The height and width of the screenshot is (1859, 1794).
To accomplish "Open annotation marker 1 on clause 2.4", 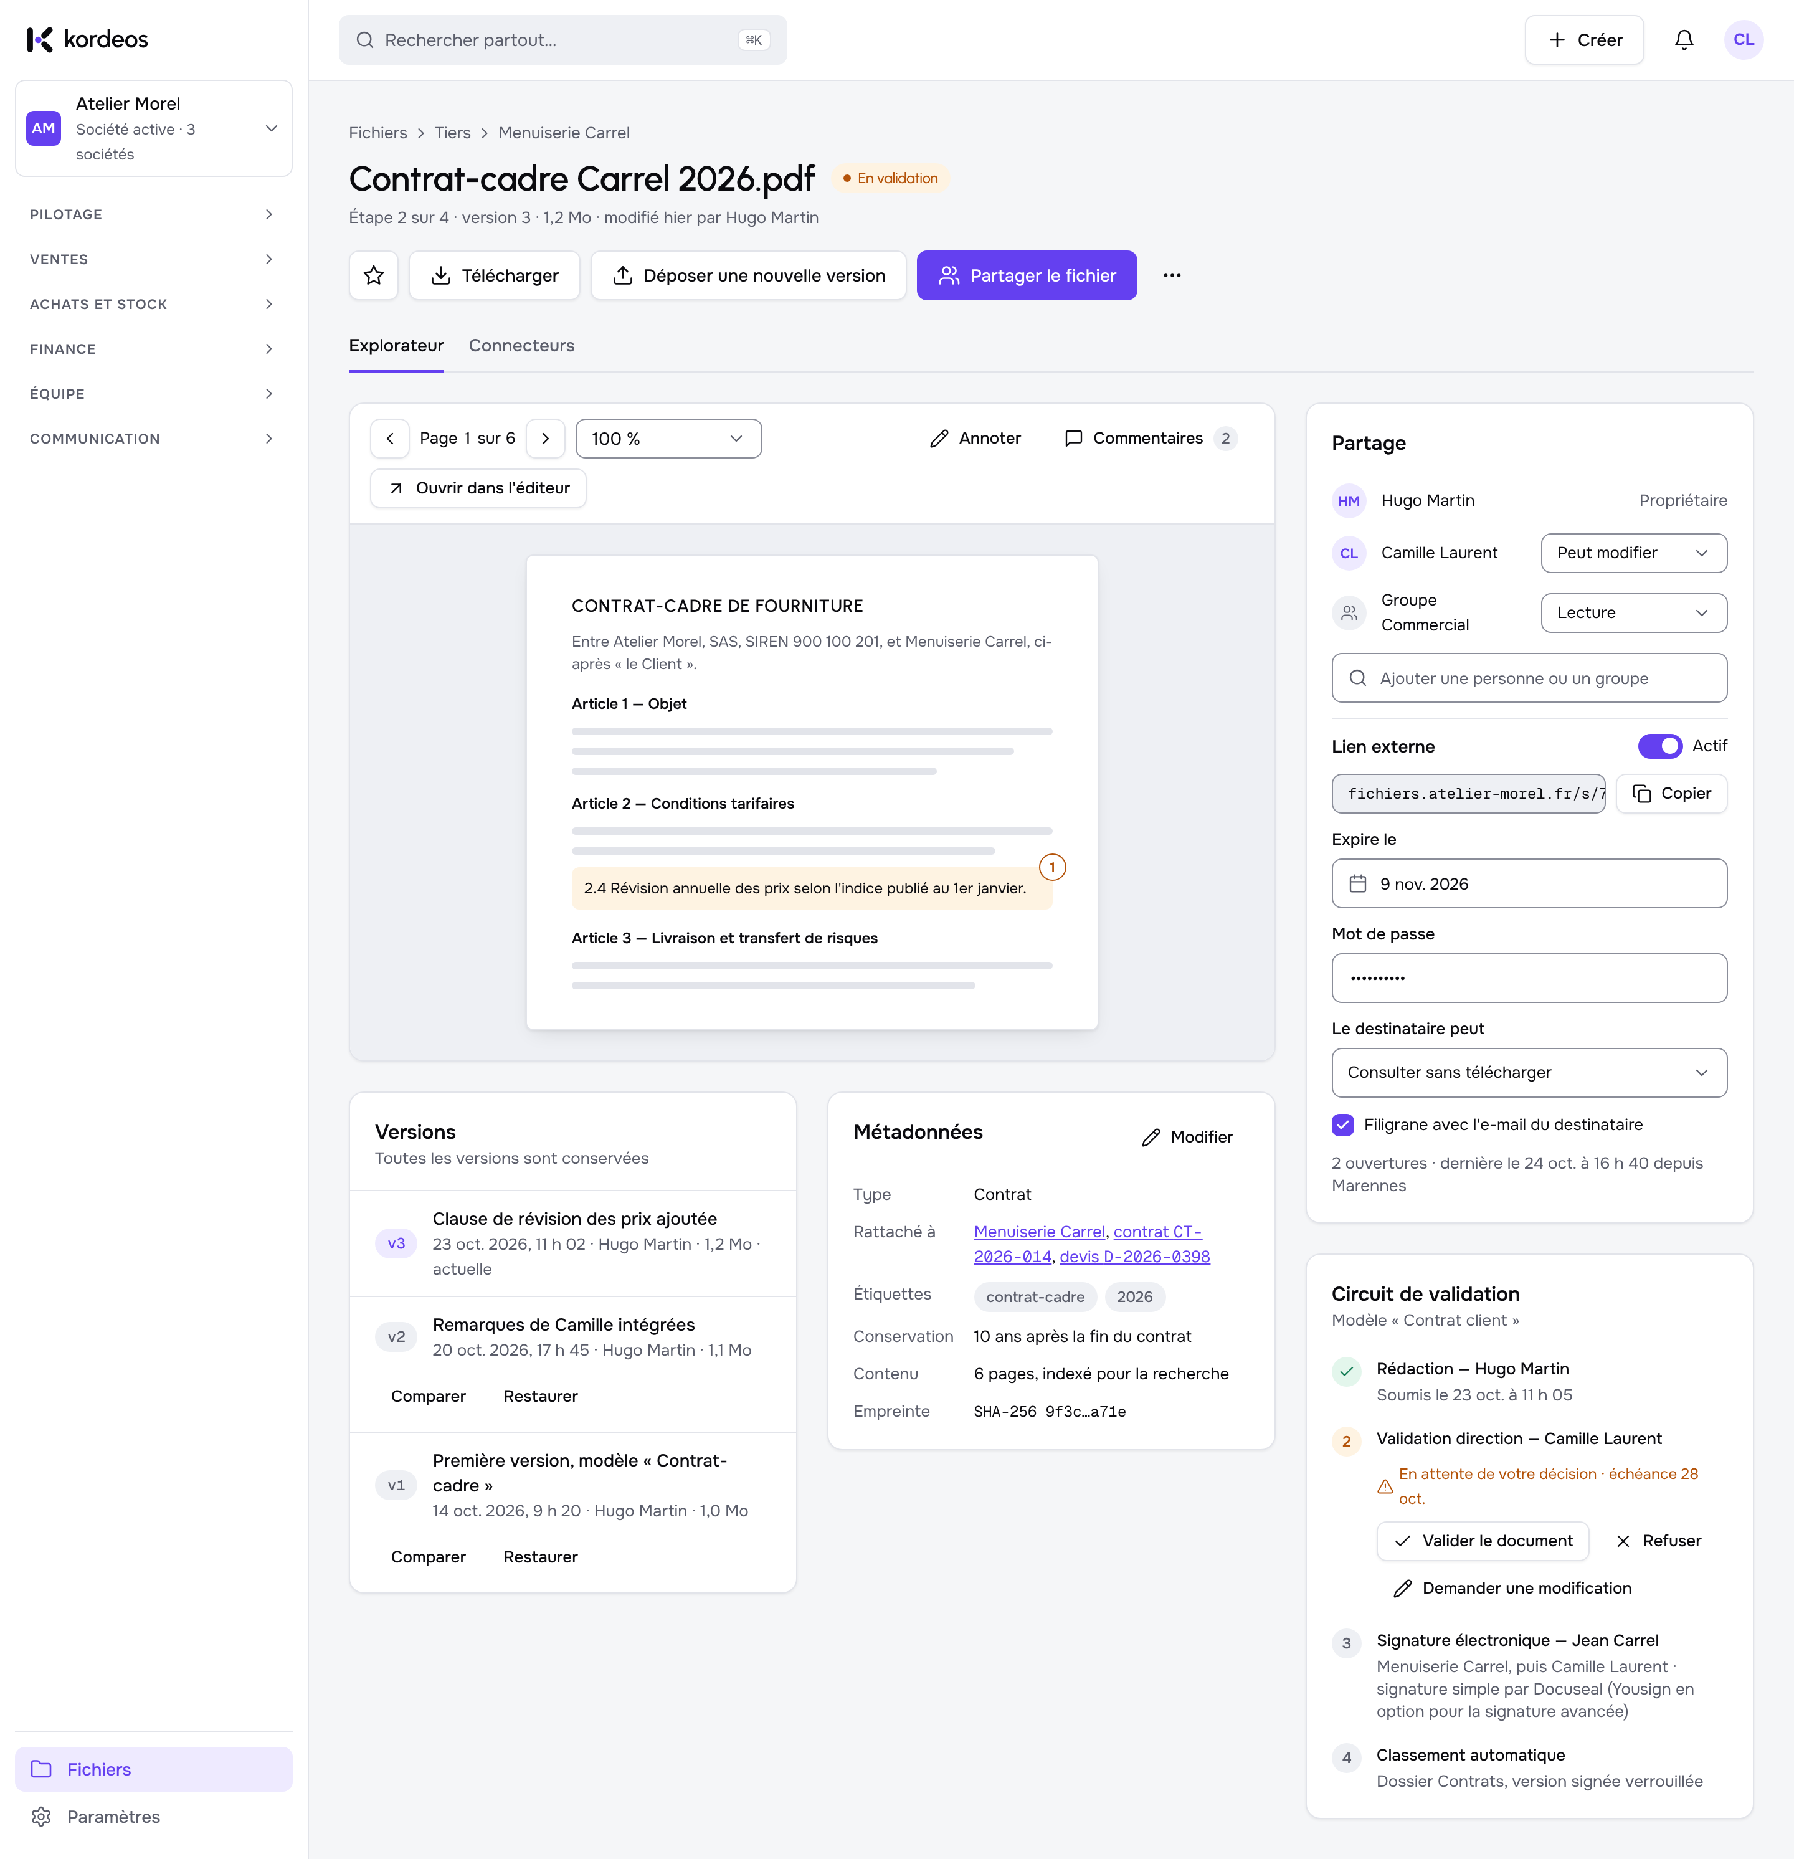I will click(1051, 867).
